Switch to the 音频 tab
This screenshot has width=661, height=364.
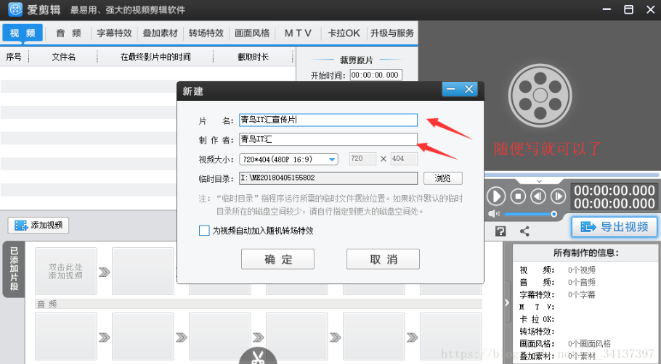tap(68, 33)
